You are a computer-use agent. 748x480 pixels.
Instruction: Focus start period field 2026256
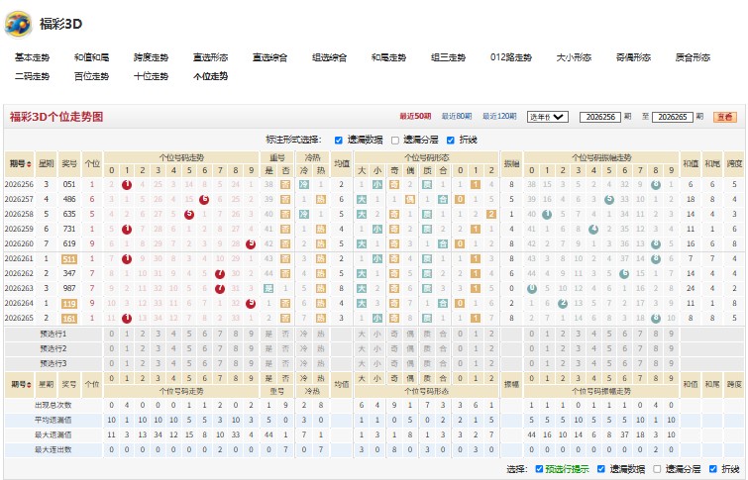tap(600, 117)
